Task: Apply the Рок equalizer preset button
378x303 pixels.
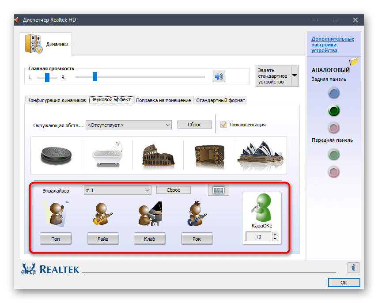Action: pyautogui.click(x=197, y=239)
